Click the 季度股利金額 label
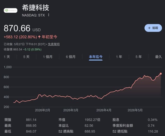This screenshot has width=165, height=136. 123,126
